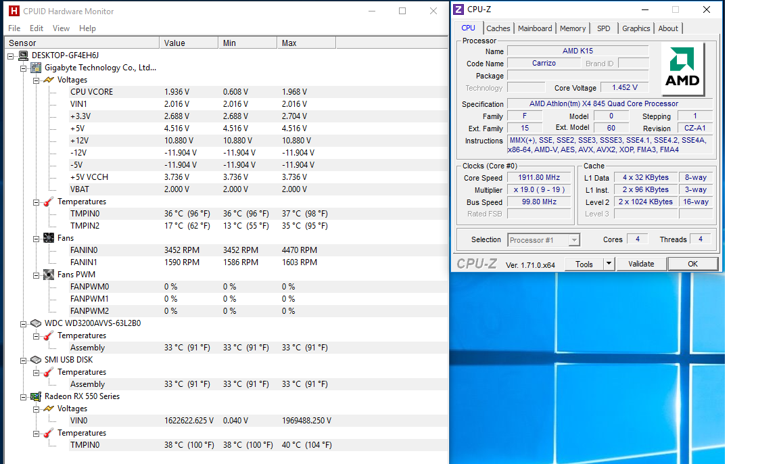
Task: Open the Help menu in Hardware Monitor
Action: [87, 28]
